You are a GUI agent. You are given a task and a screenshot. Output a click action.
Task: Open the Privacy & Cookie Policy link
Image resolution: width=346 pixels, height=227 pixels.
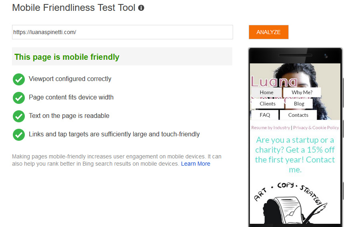316,128
